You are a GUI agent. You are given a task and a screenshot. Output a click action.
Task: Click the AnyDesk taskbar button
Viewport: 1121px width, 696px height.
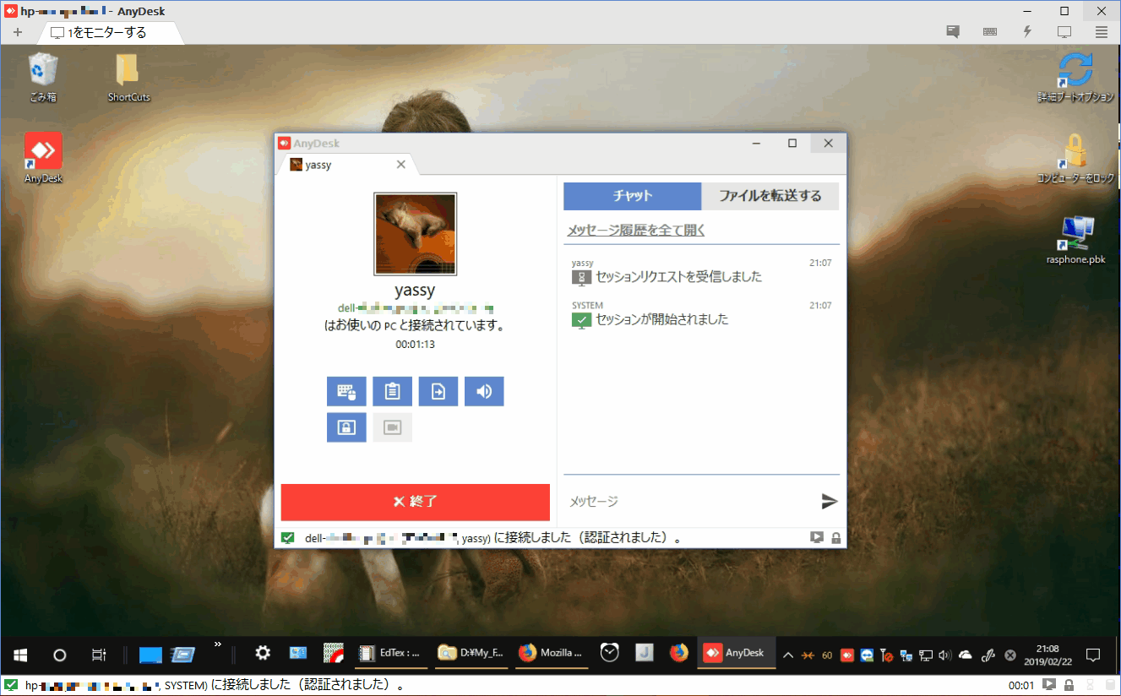(737, 653)
